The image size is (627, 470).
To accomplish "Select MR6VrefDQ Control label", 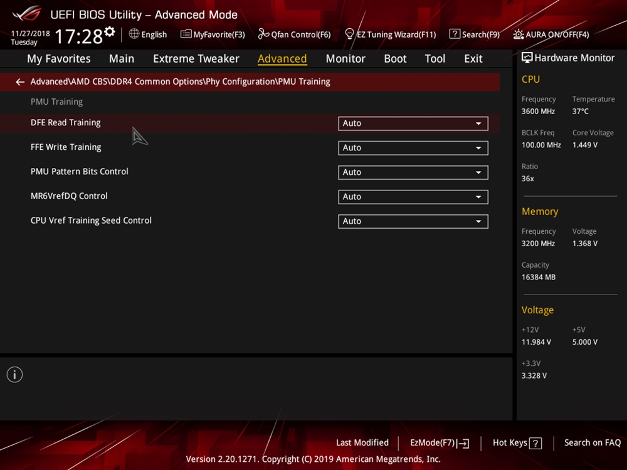I will (69, 196).
